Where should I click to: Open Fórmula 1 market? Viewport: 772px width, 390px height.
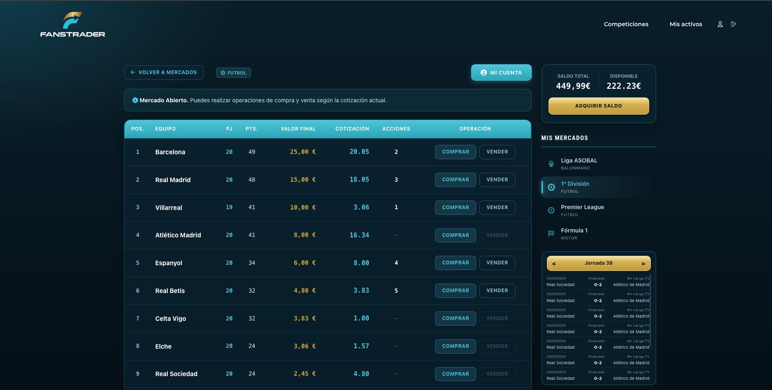598,234
